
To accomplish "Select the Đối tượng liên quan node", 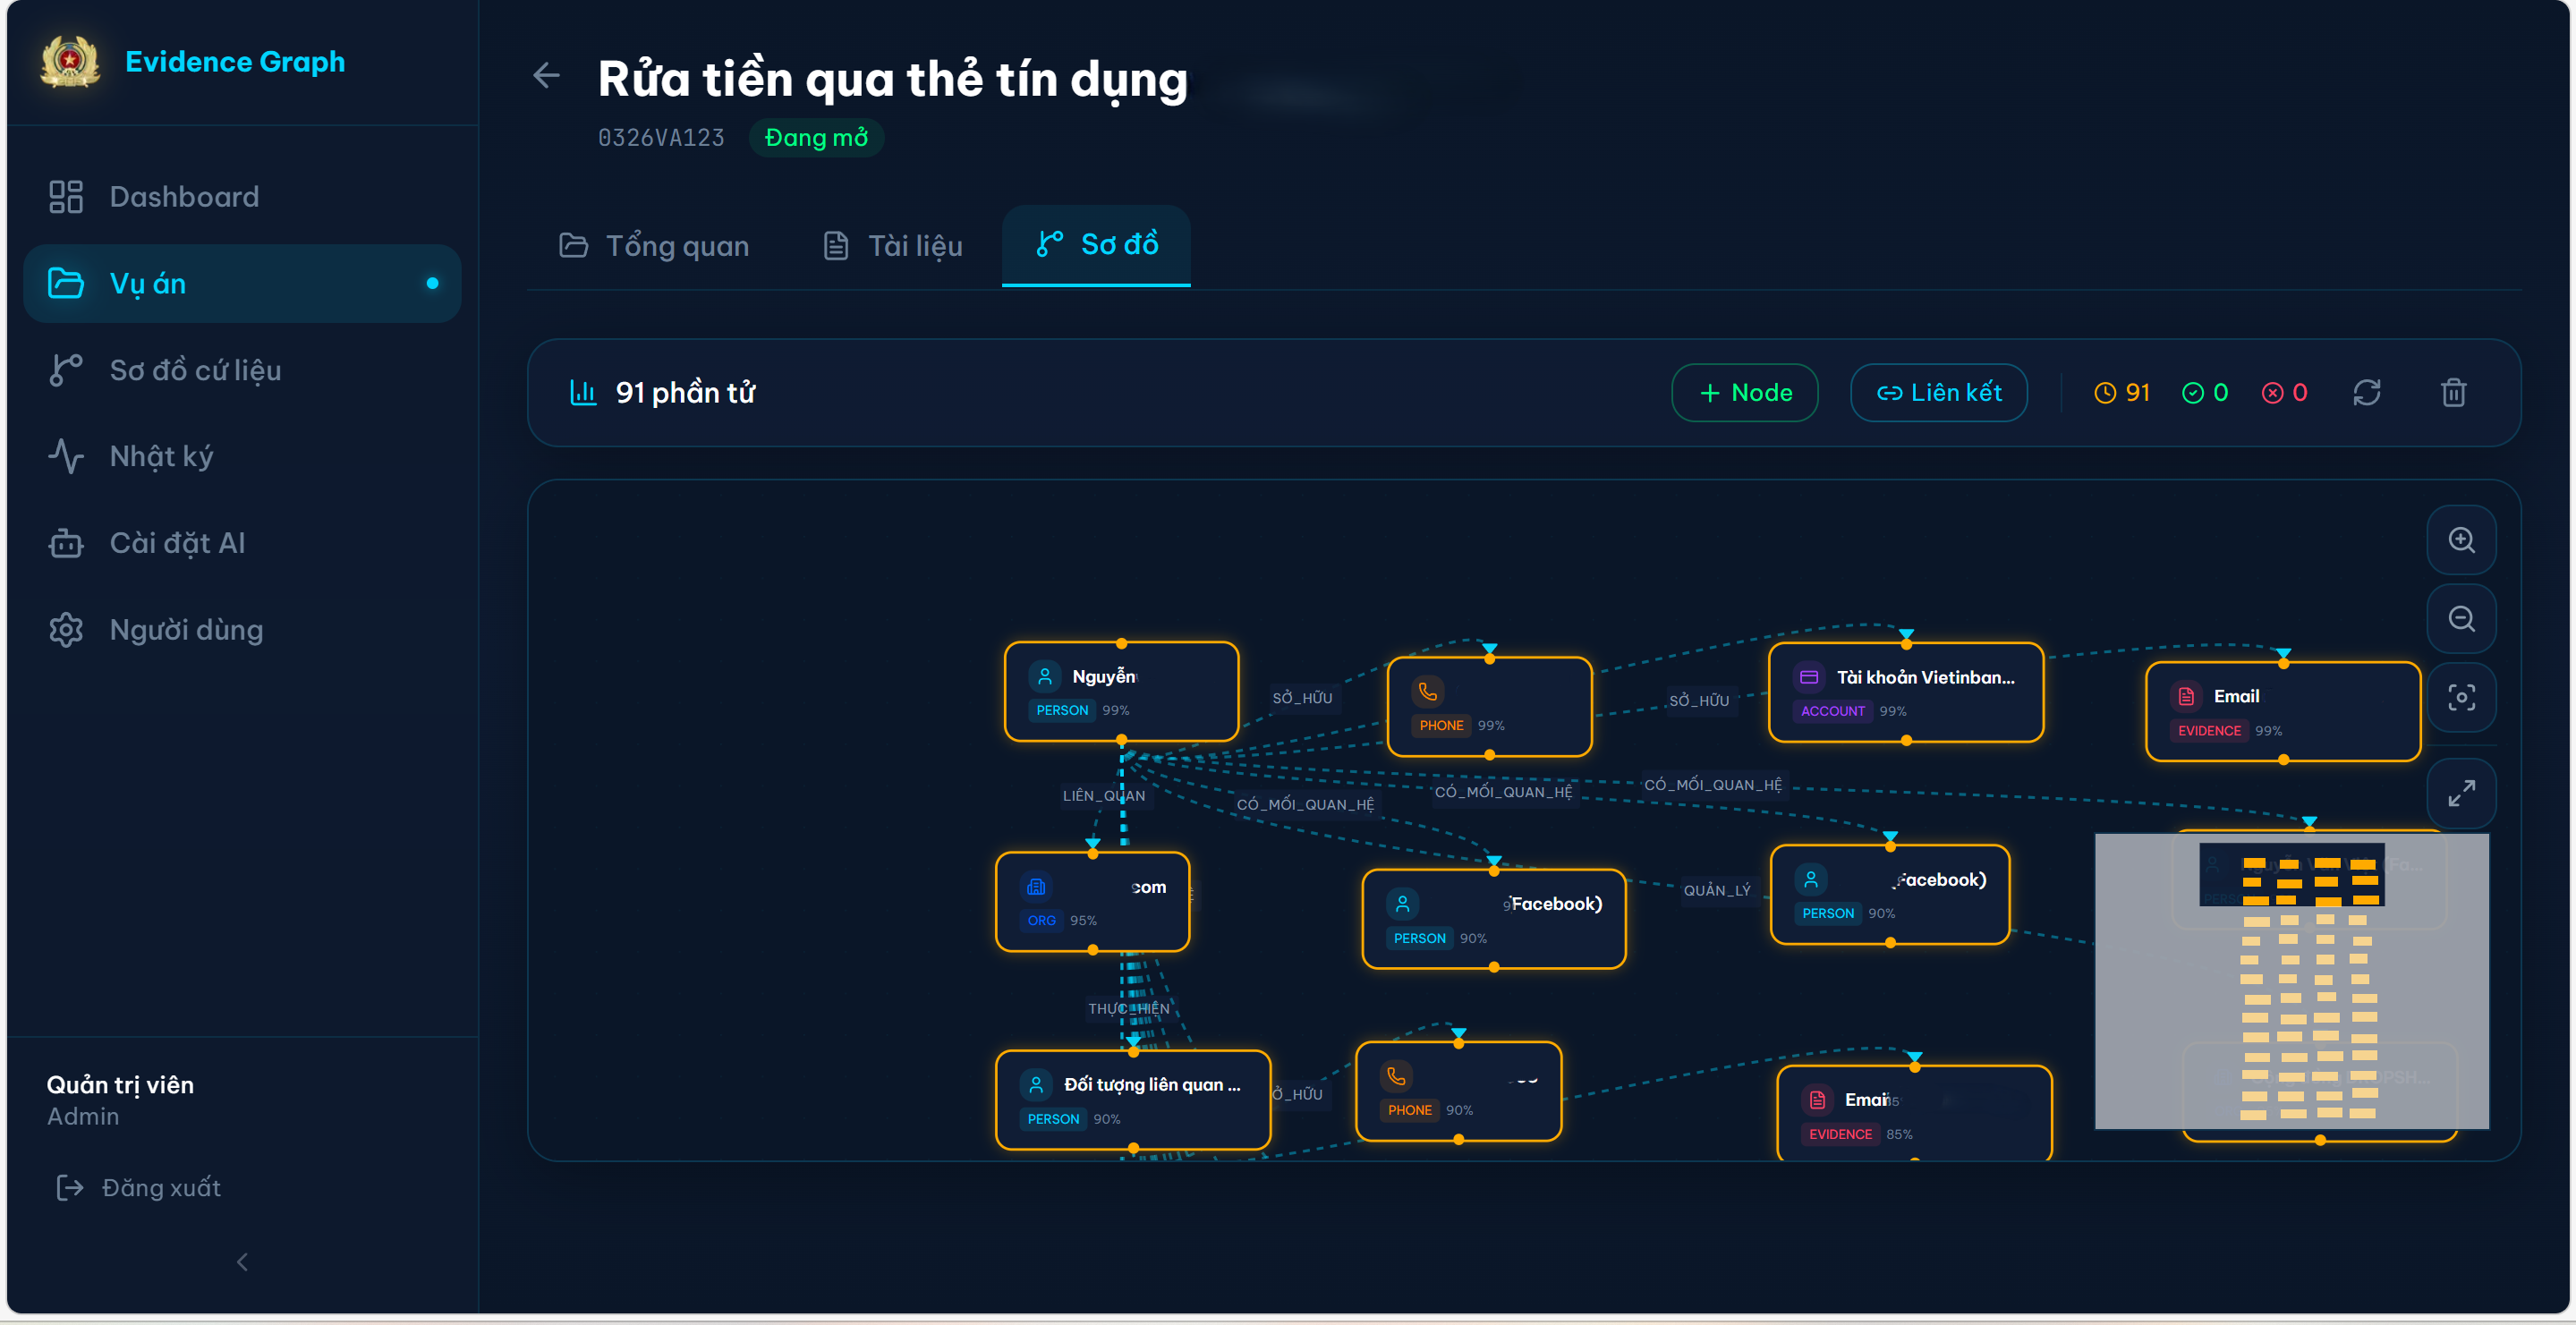I will point(1132,1099).
